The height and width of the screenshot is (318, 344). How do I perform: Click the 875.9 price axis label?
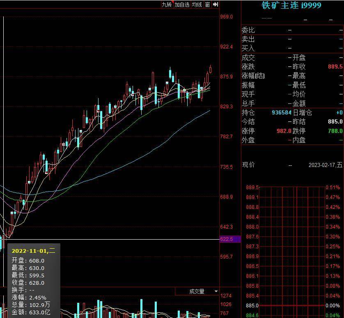point(227,77)
